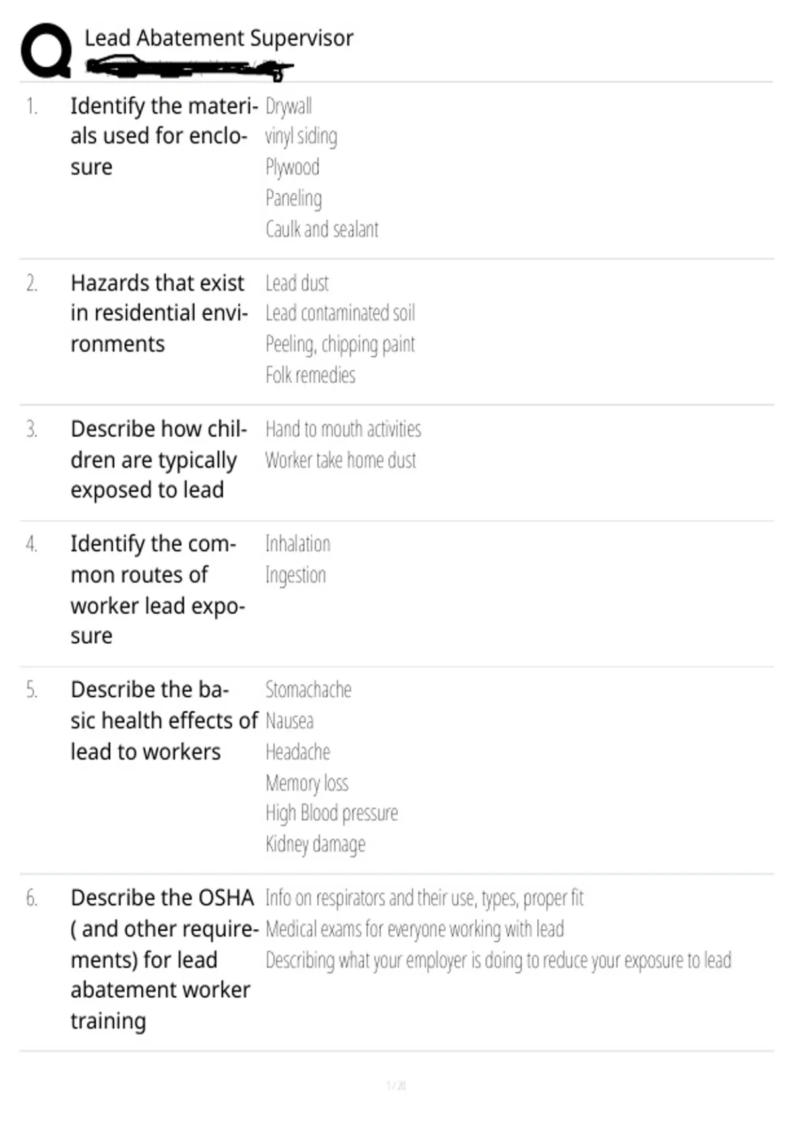The height and width of the screenshot is (1122, 792).
Task: Click the 'Caulk and sealant' answer
Action: (322, 229)
